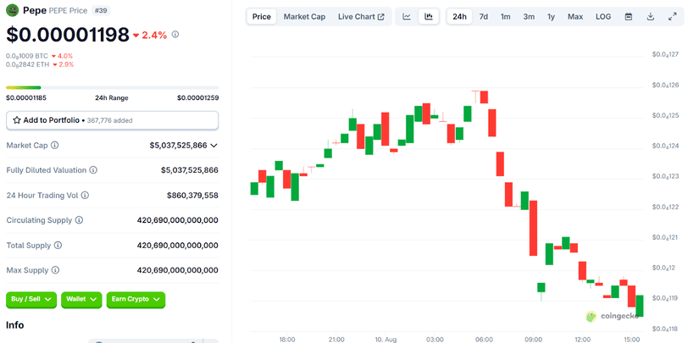699x343 pixels.
Task: Select the Price tab
Action: pos(262,16)
